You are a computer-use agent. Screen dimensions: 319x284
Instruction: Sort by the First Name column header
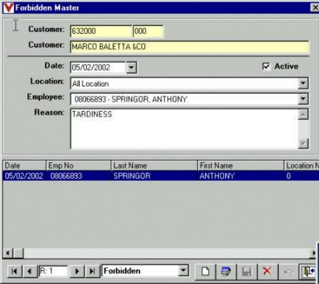[241, 166]
